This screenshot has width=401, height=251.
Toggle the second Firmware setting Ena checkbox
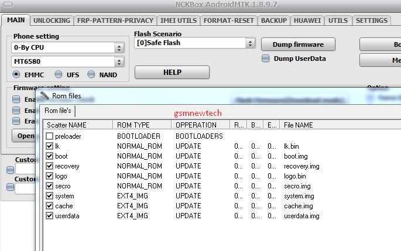tap(16, 110)
